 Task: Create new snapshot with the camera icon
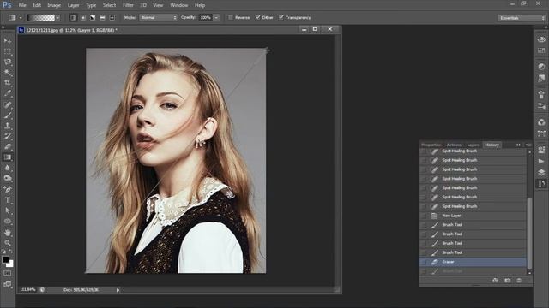coord(507,281)
